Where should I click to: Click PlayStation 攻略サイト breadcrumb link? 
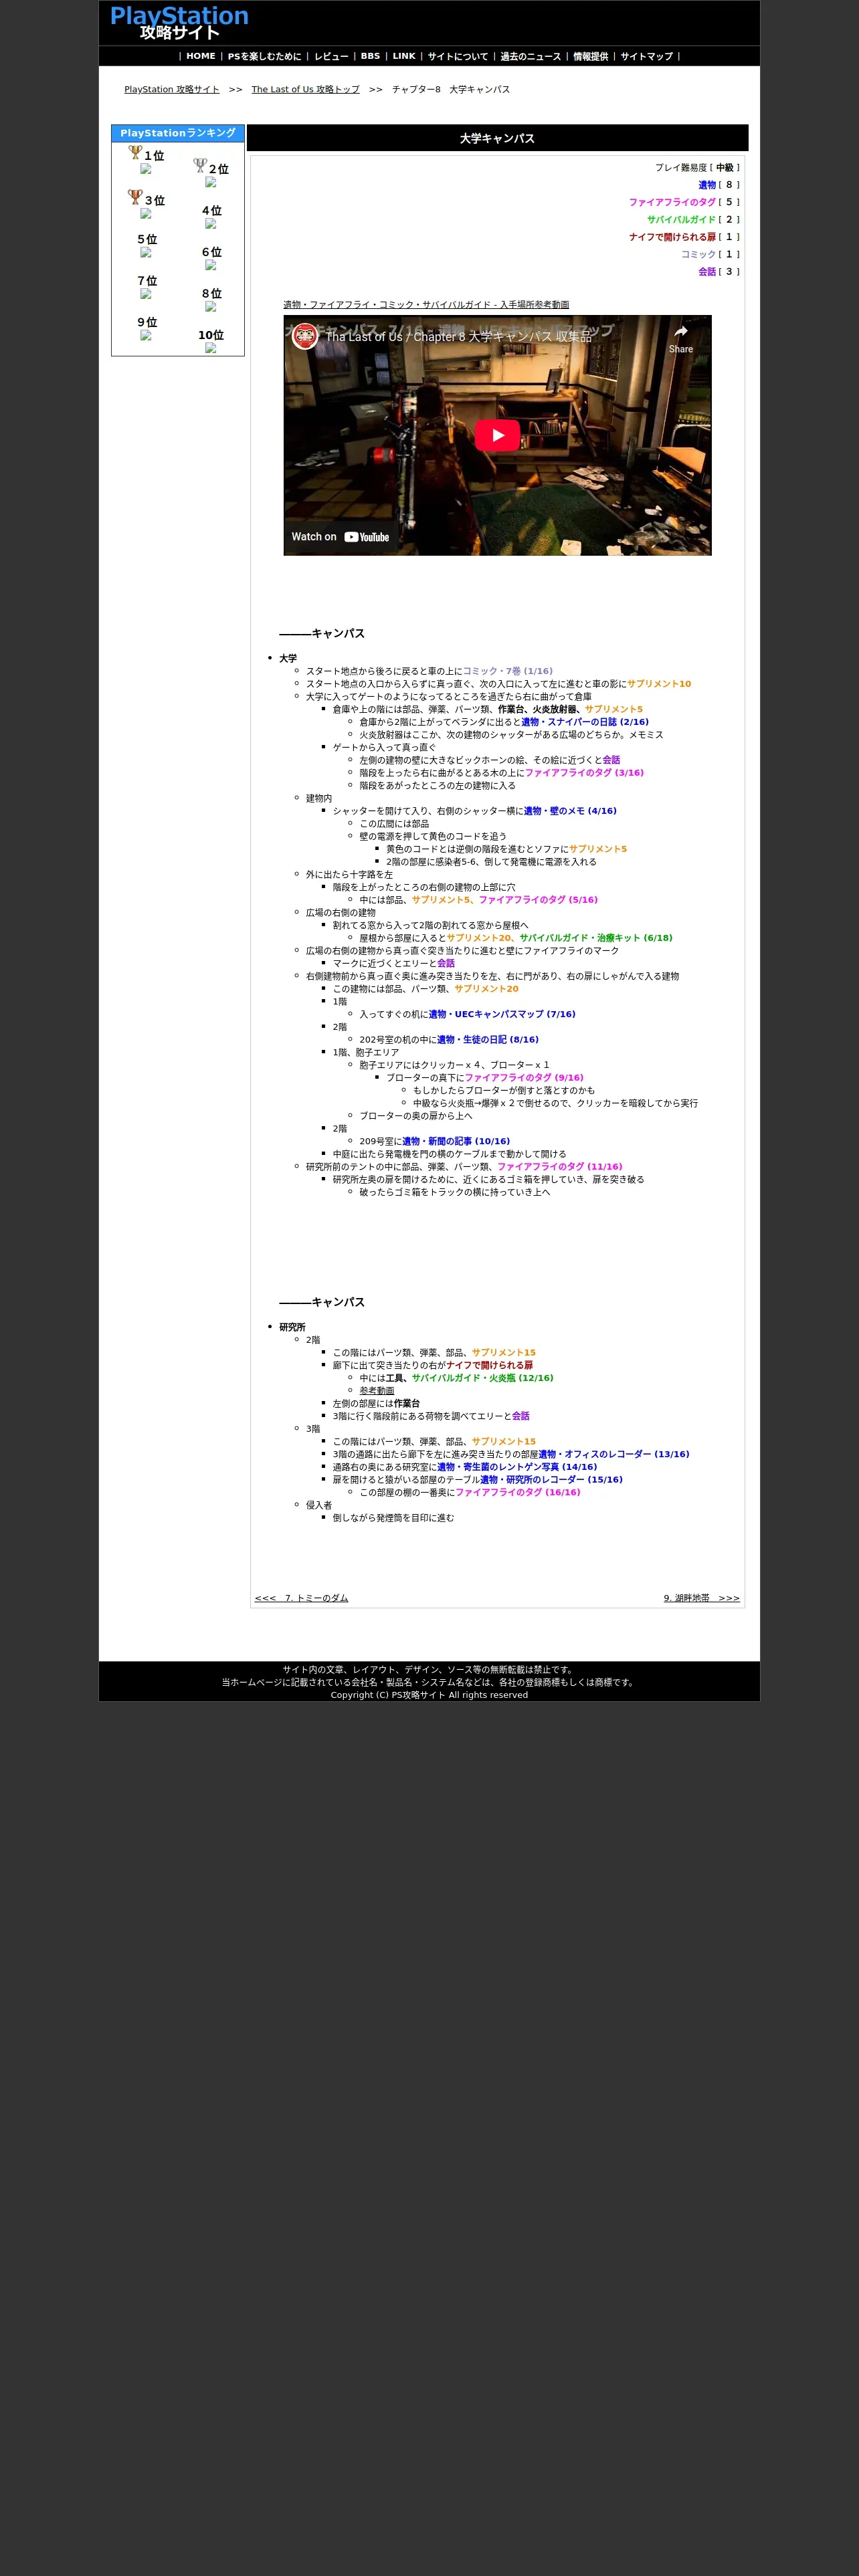[x=172, y=89]
